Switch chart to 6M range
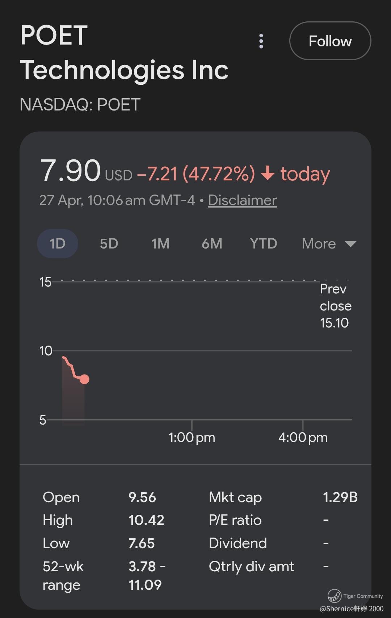This screenshot has width=391, height=618. point(212,243)
